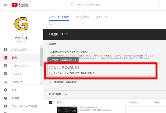This screenshot has width=166, height=113.
Task: Open 文字起こし in sidebar
Action: (20, 82)
